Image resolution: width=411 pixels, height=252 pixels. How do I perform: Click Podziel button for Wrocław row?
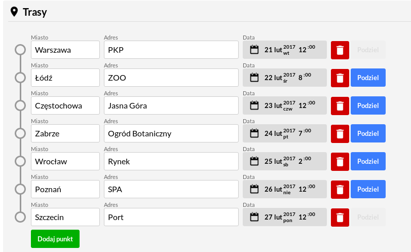tap(368, 161)
